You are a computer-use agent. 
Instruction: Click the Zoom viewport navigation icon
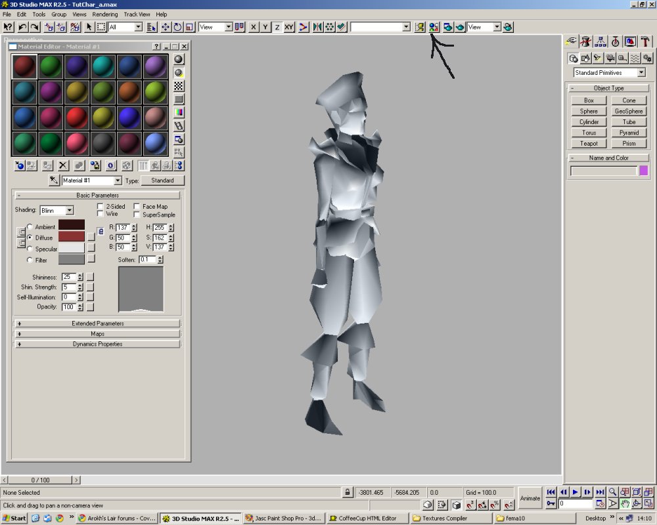tap(612, 492)
